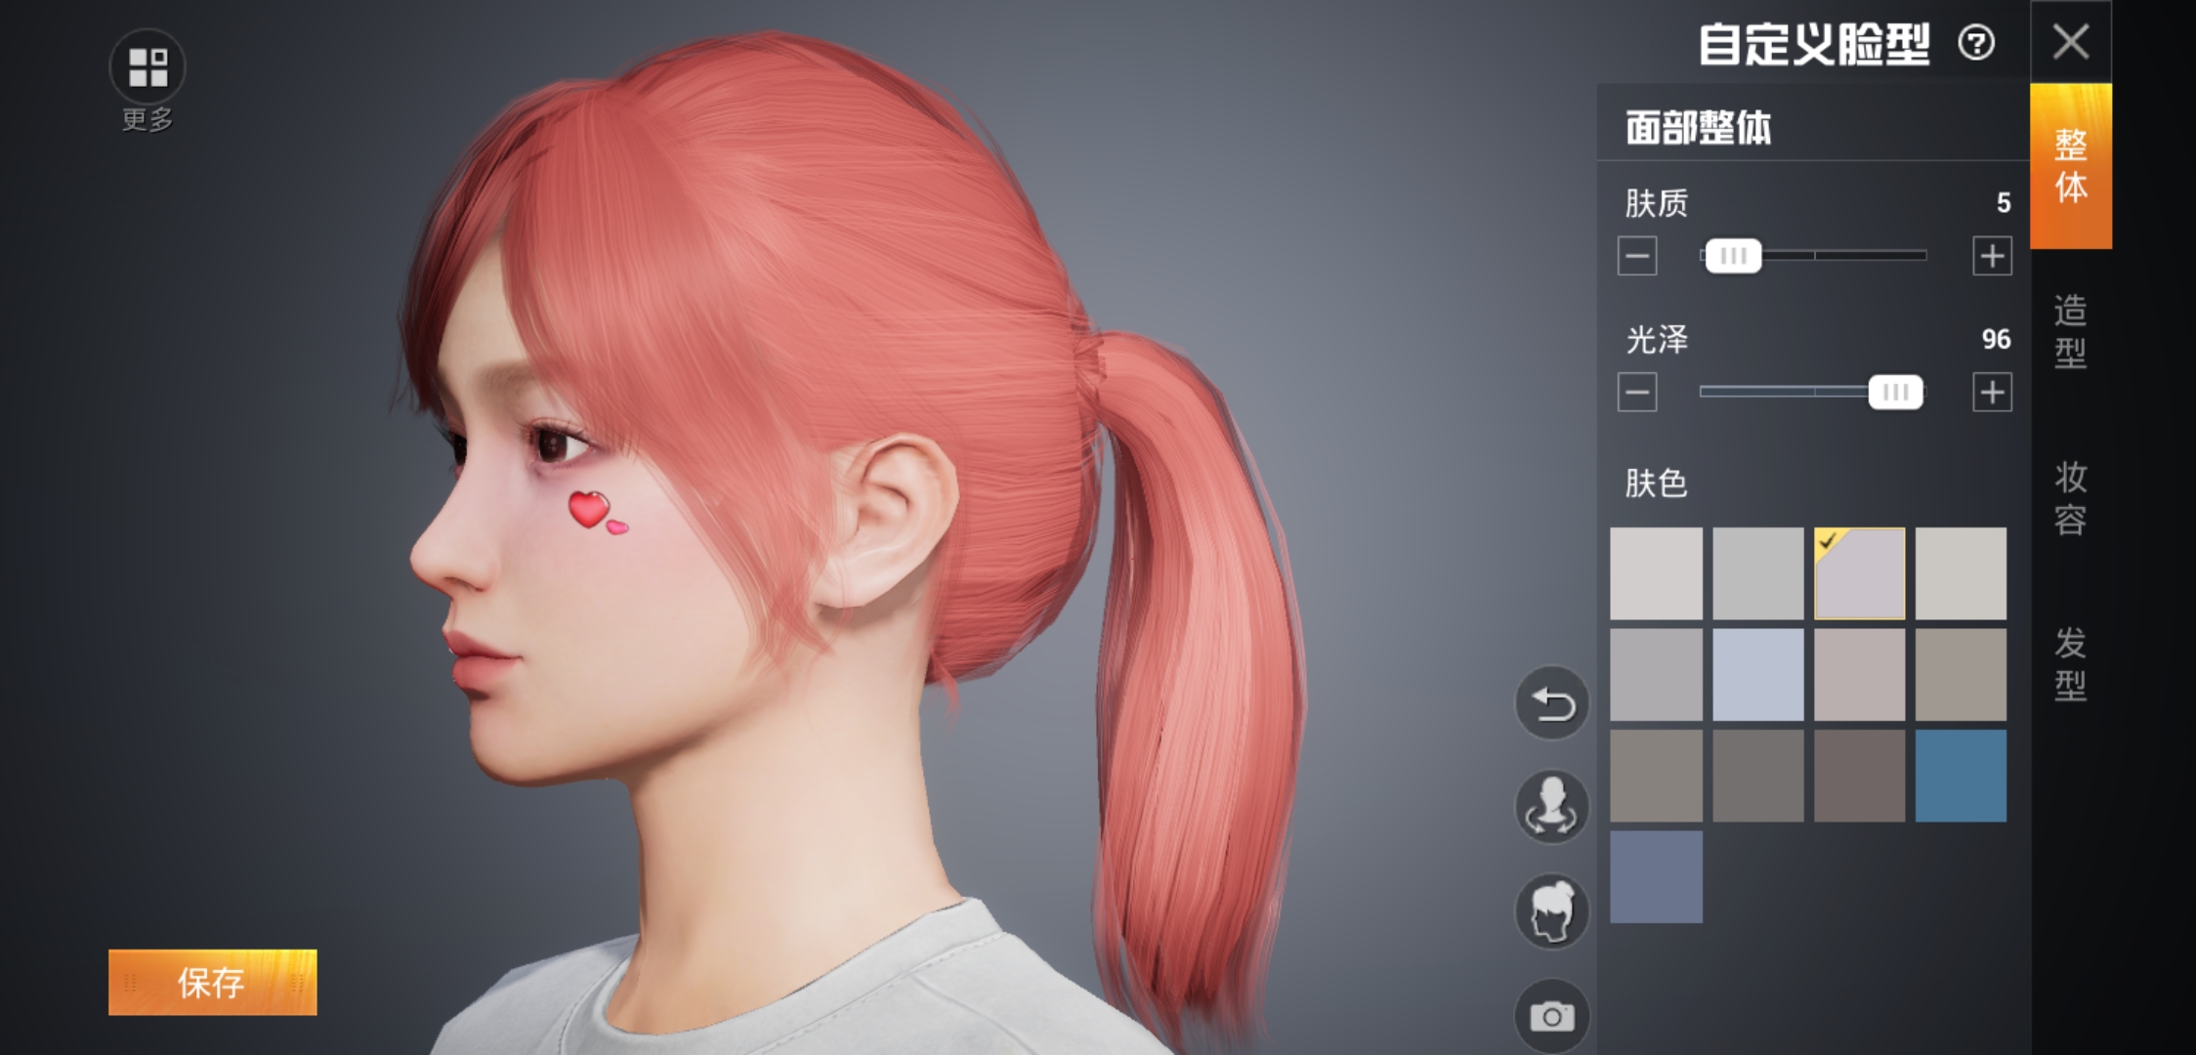The width and height of the screenshot is (2196, 1055).
Task: Click the rotate character view icon
Action: point(1552,807)
